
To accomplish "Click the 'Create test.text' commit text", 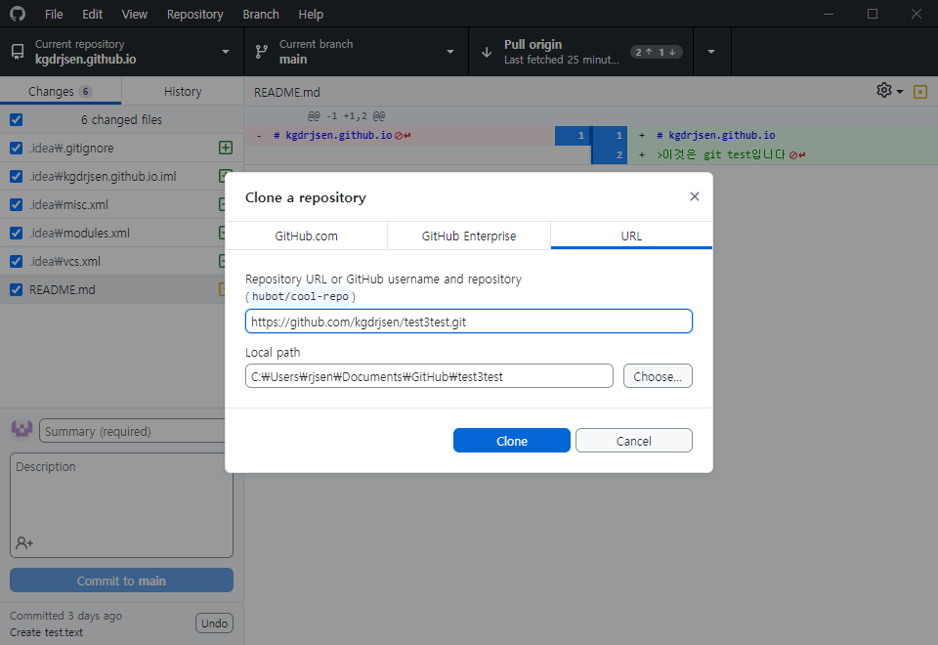I will (46, 632).
